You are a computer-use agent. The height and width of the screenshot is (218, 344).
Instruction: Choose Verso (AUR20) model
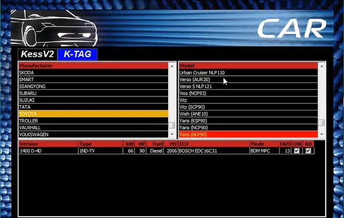(x=248, y=80)
